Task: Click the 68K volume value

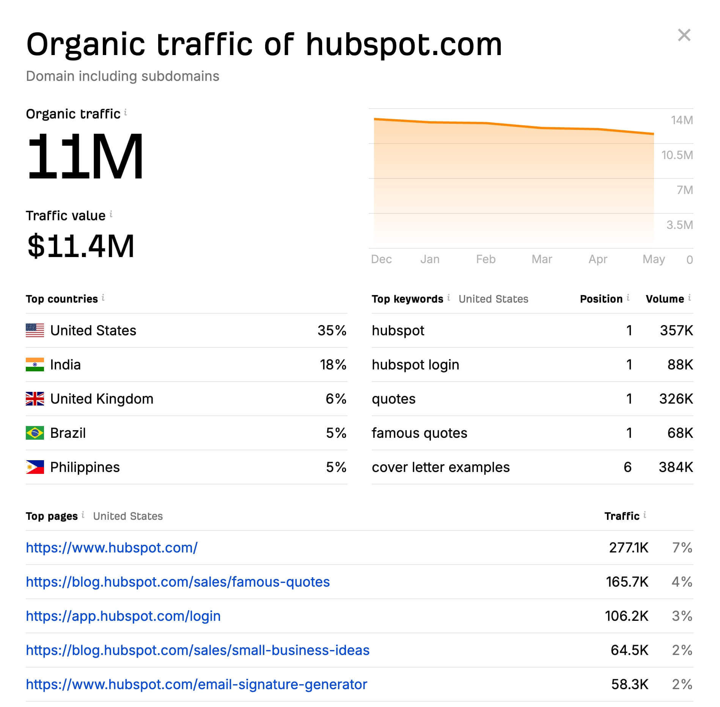Action: 680,433
